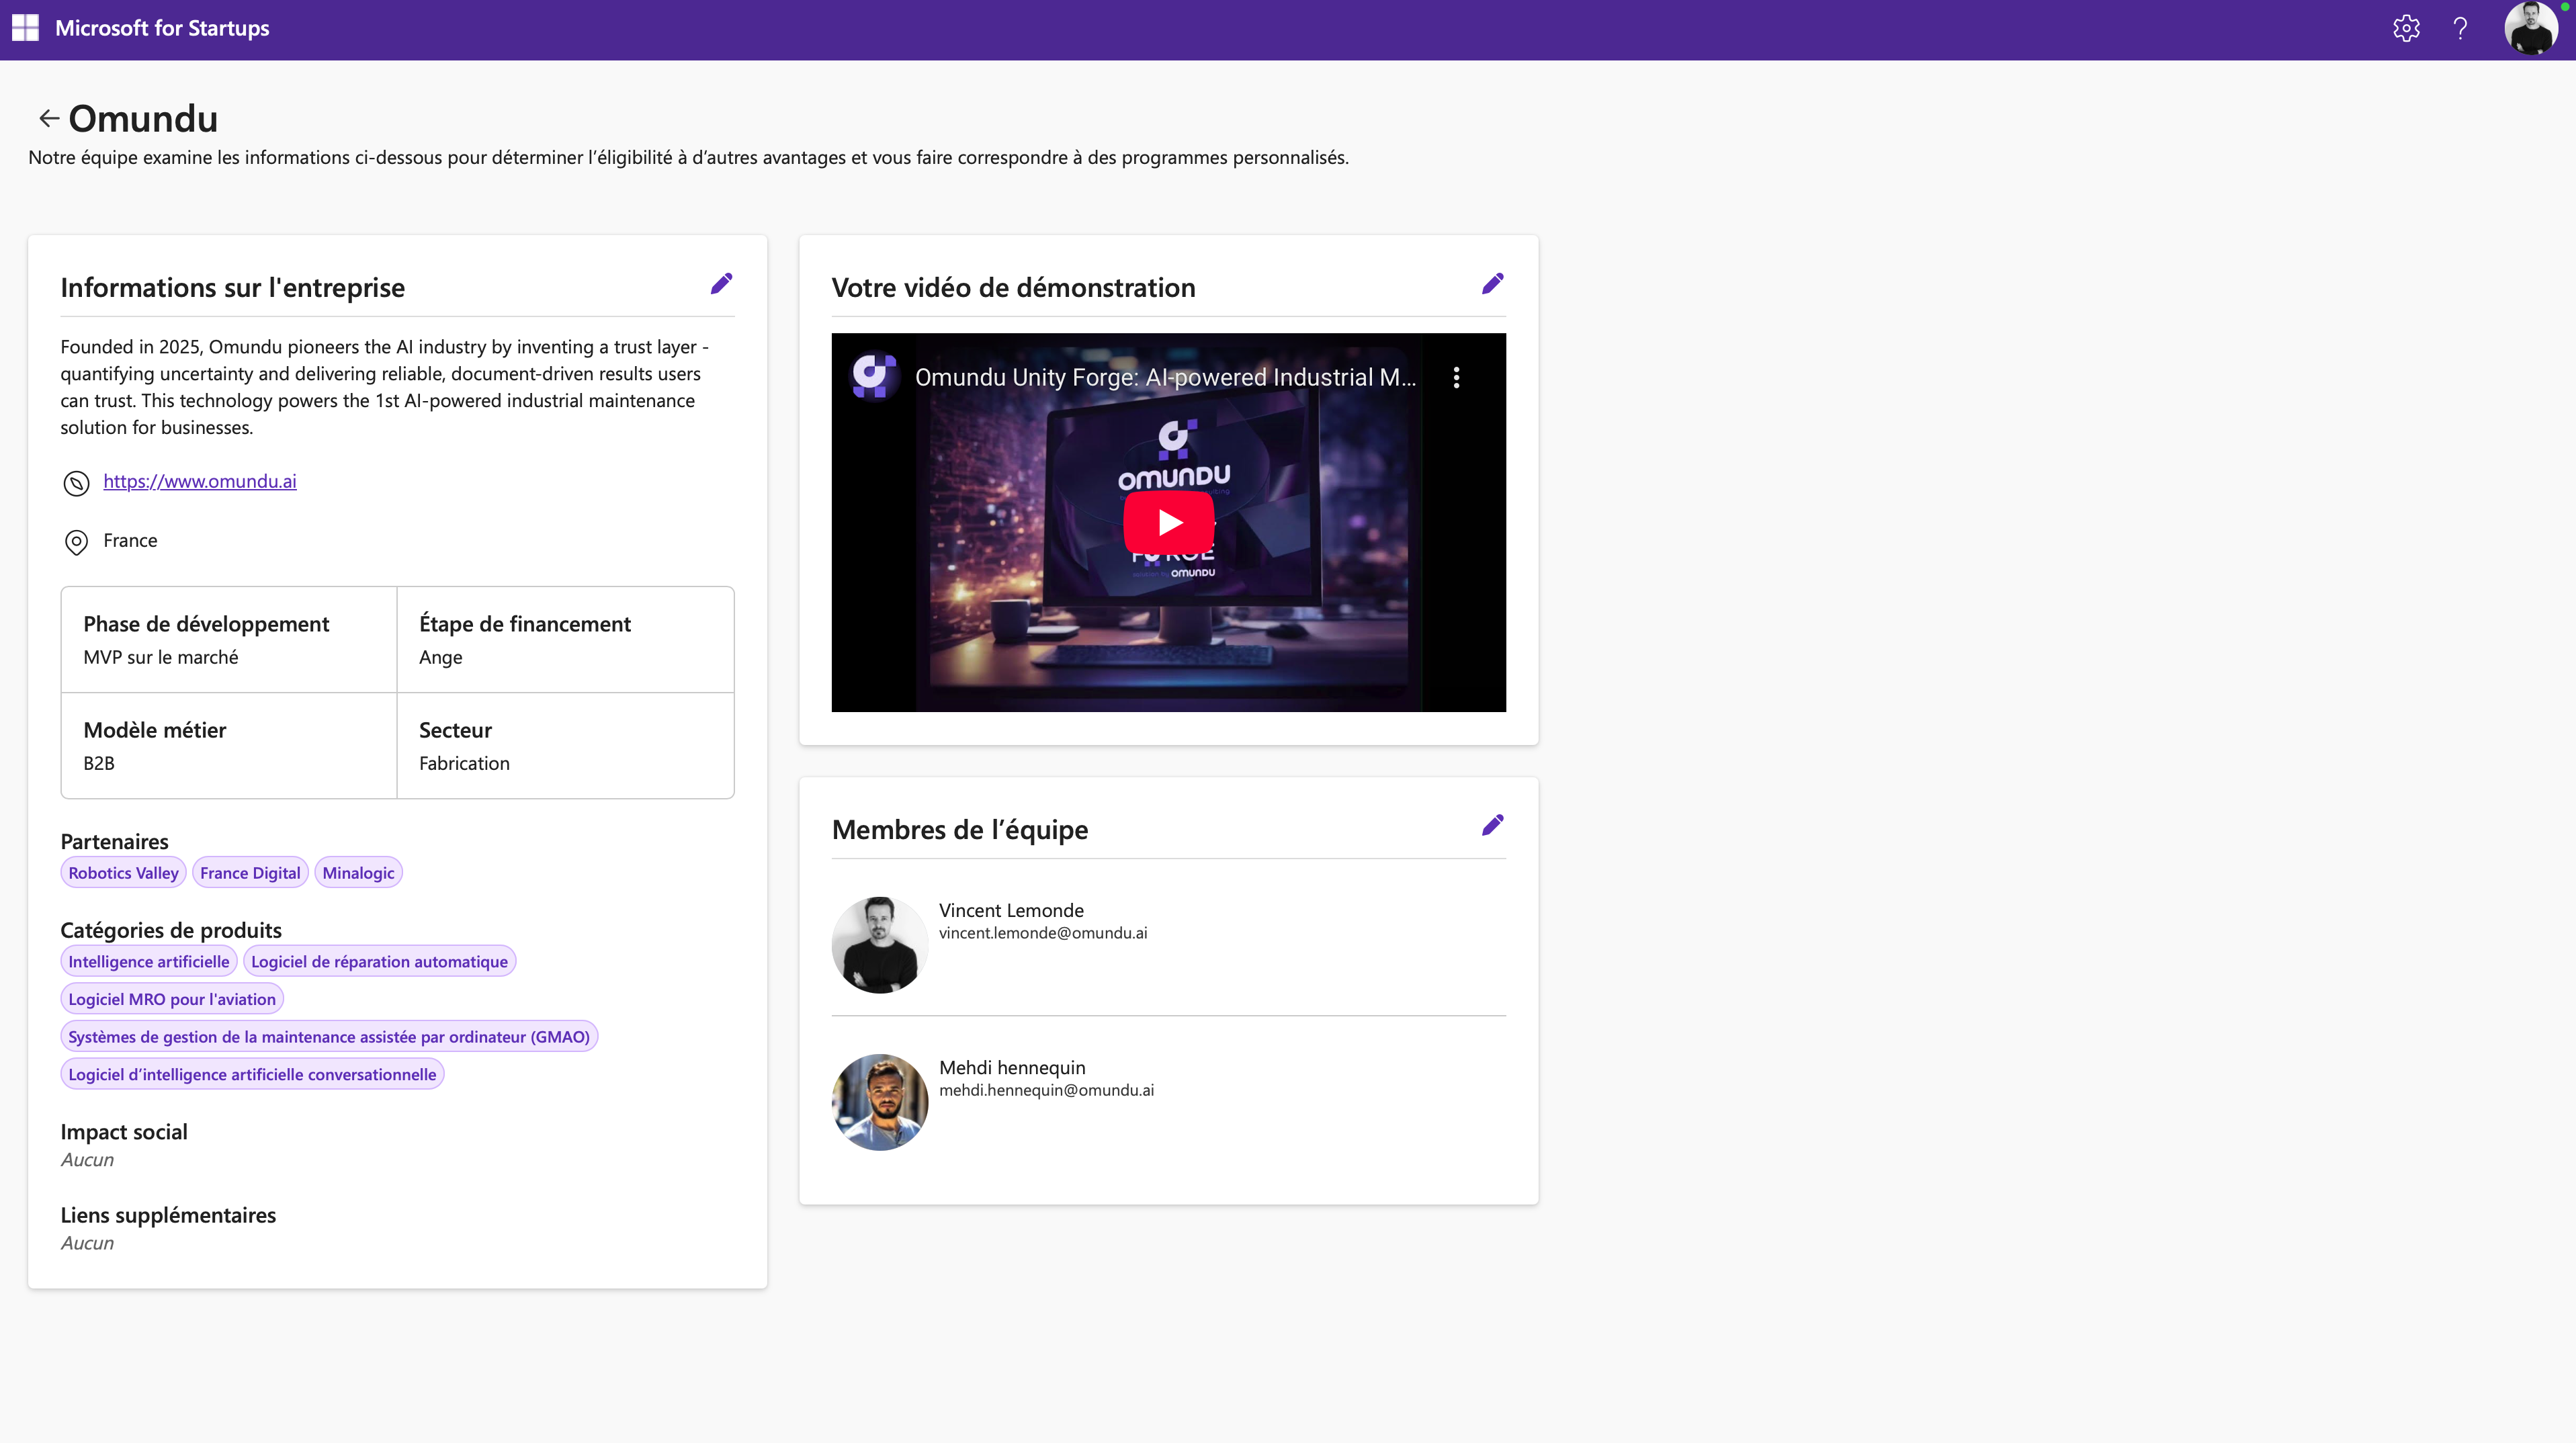Screen dimensions: 2576x1443
Task: Select the Minalogic partner tag
Action: [358, 873]
